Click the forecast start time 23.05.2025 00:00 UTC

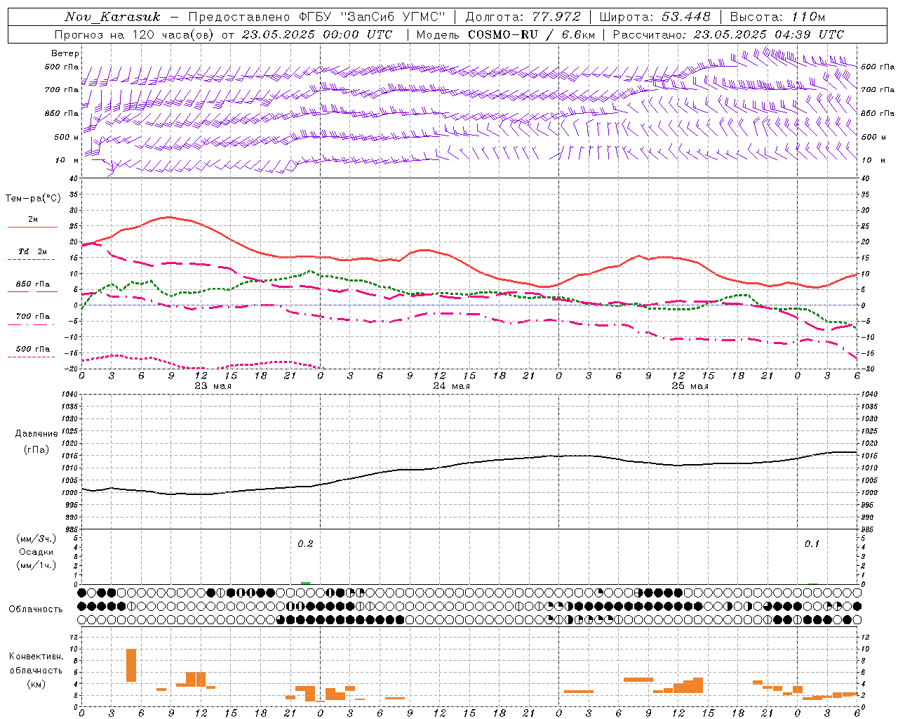click(x=316, y=34)
